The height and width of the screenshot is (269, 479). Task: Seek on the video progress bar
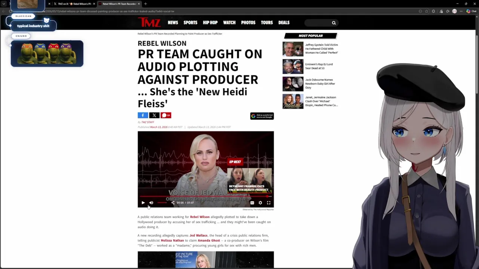[205, 196]
